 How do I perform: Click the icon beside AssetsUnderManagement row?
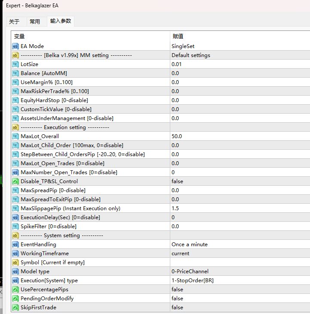point(15,118)
